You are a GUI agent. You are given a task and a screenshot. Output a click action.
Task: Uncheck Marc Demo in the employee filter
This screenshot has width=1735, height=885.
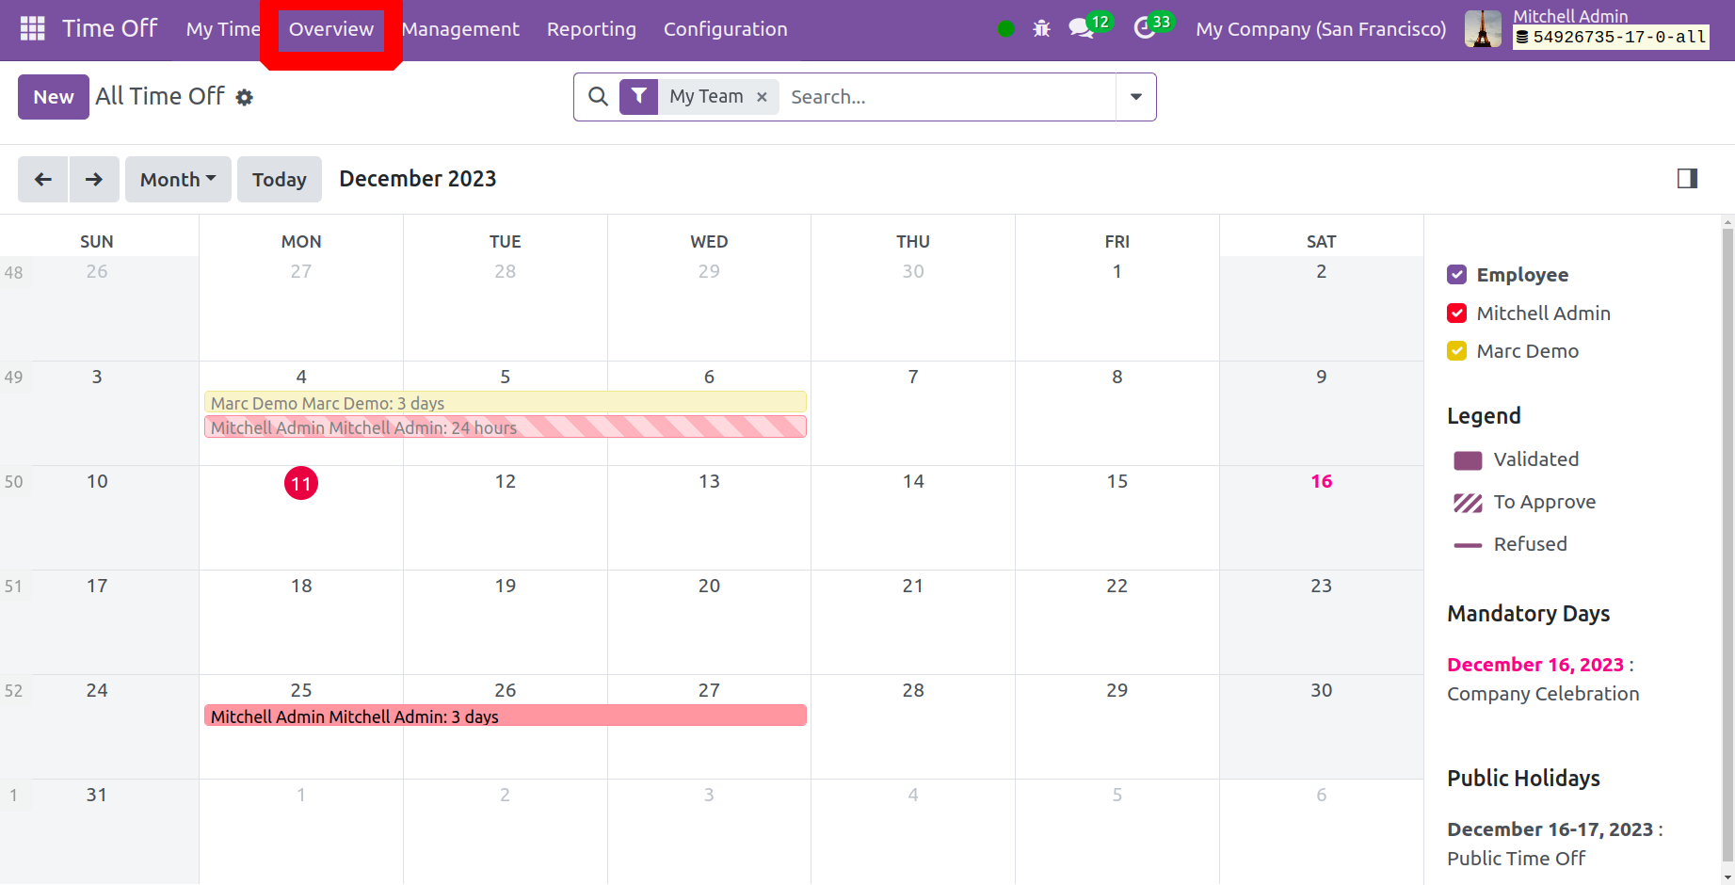[x=1457, y=351]
